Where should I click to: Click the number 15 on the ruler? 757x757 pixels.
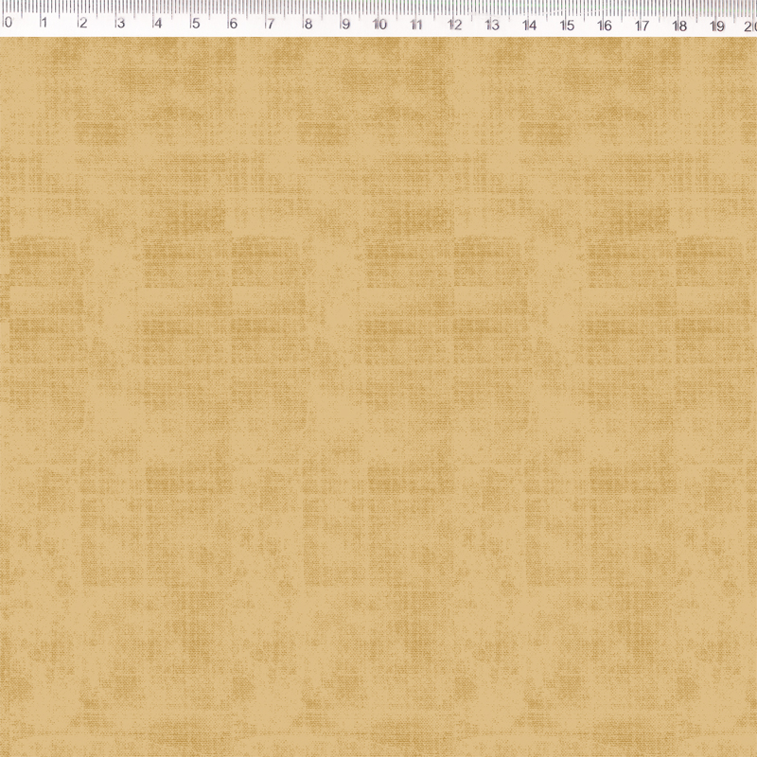tap(567, 23)
